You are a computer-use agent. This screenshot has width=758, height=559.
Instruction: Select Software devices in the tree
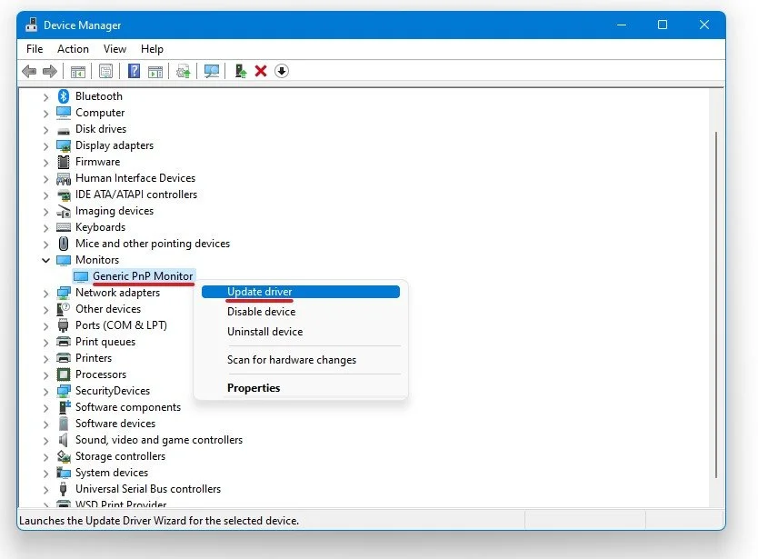pyautogui.click(x=115, y=424)
